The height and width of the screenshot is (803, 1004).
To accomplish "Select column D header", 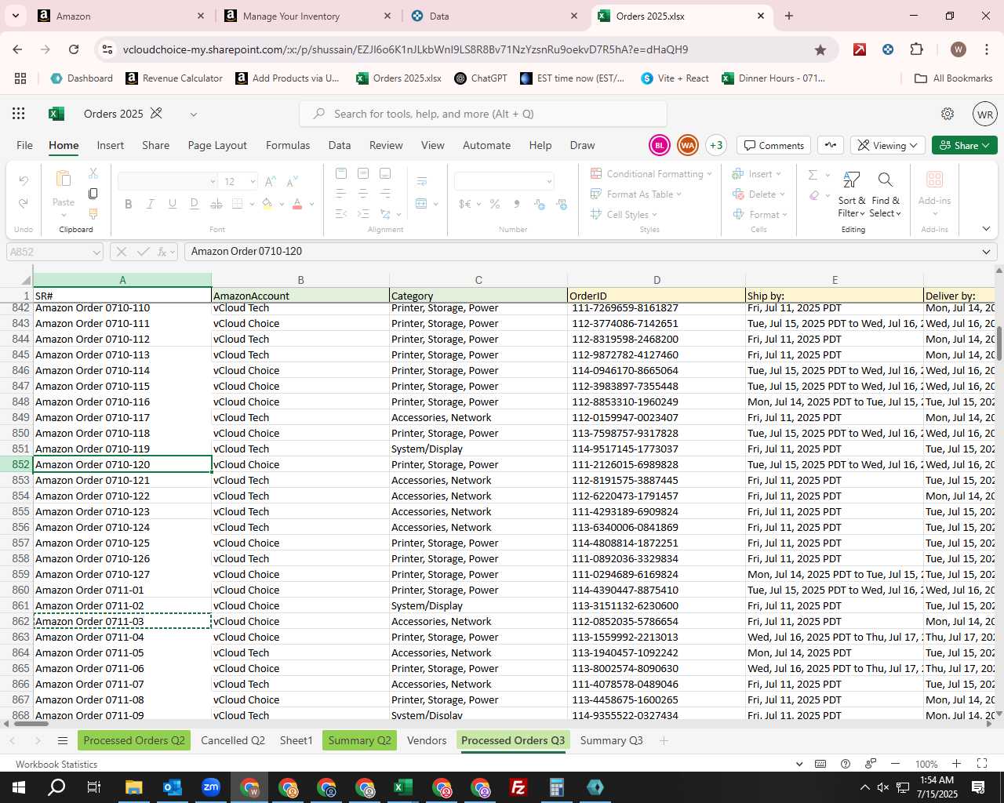I will tap(657, 280).
